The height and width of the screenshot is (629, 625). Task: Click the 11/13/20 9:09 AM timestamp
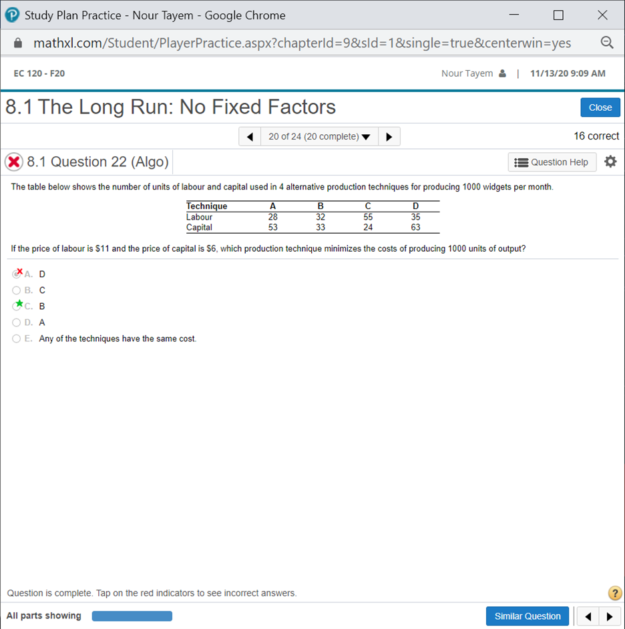(568, 73)
